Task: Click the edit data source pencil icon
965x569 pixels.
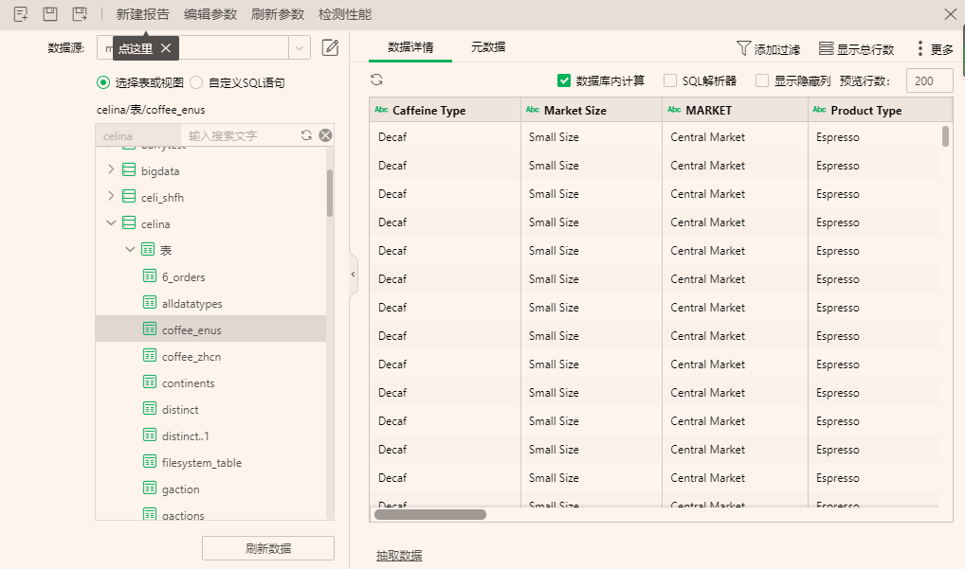Action: click(330, 47)
